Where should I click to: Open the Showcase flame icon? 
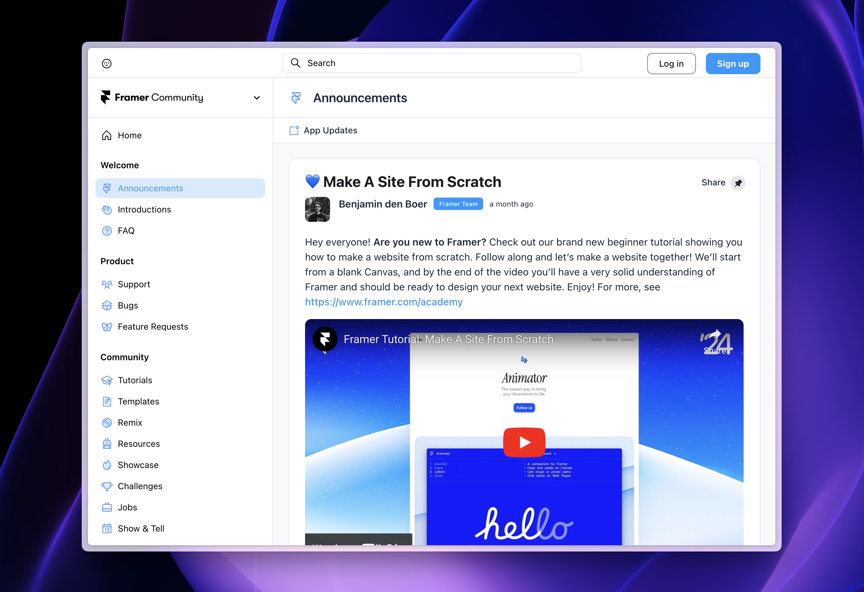tap(107, 465)
